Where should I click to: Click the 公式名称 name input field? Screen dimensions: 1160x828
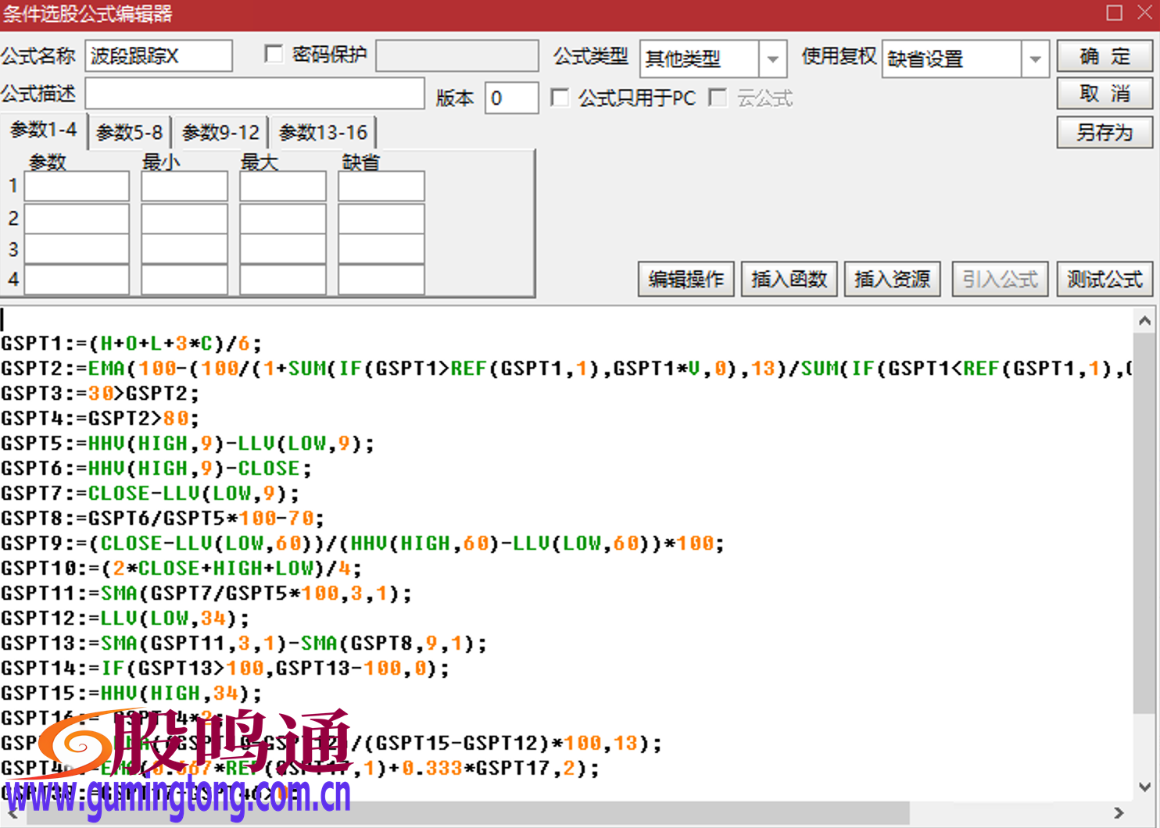159,55
